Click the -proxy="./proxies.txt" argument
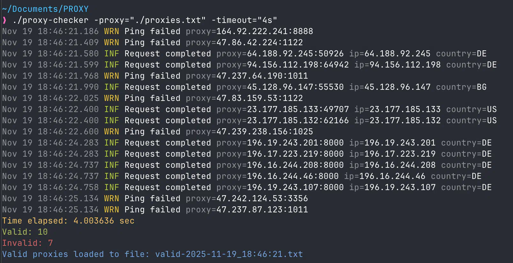The height and width of the screenshot is (263, 513). click(x=150, y=20)
